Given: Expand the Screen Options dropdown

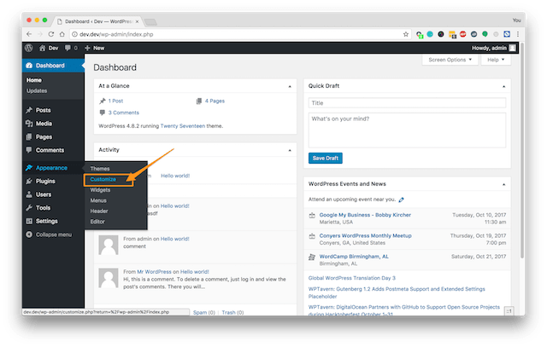Looking at the screenshot, I should [x=450, y=60].
